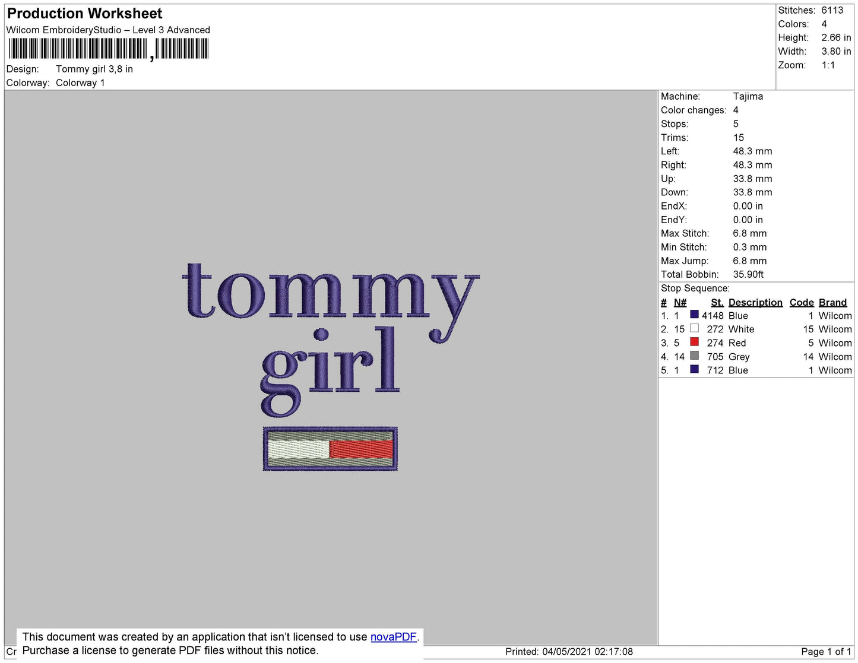Click the 'Stops:' label

coord(675,123)
